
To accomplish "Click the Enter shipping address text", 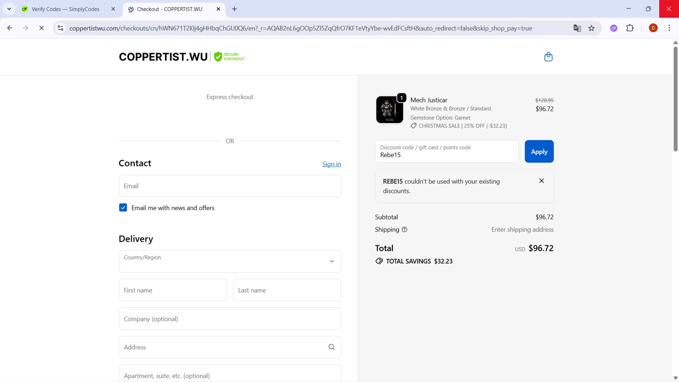I will click(522, 229).
